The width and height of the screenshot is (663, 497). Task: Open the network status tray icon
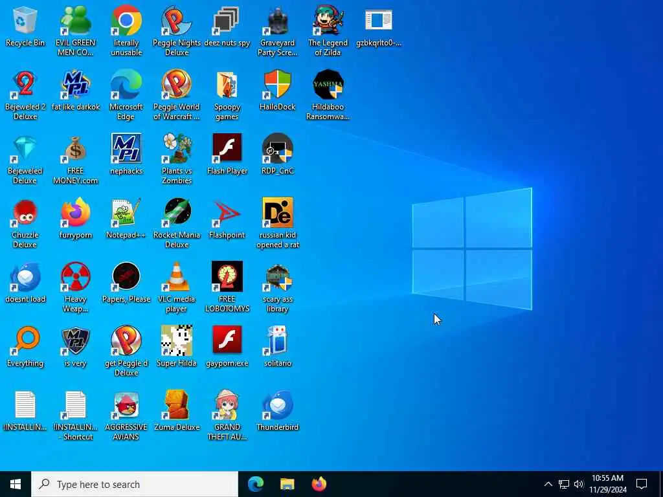564,484
